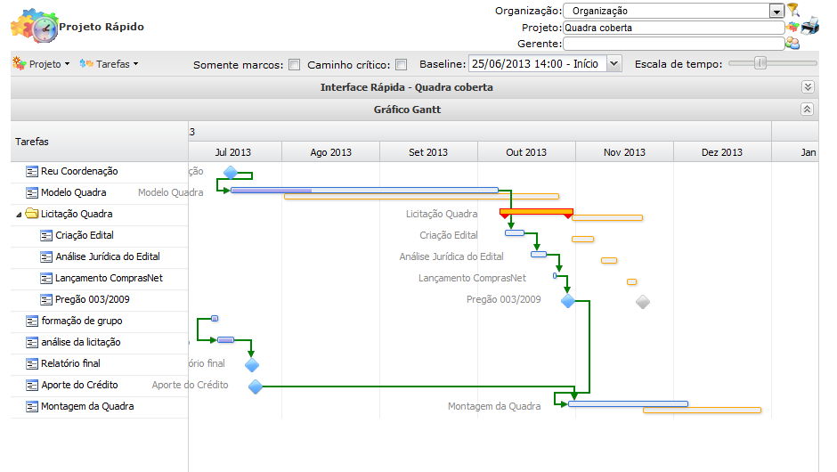Collapse the Gráfico Gantt panel

click(808, 110)
